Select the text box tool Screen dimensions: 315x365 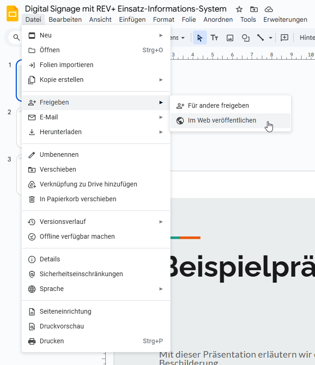click(214, 37)
